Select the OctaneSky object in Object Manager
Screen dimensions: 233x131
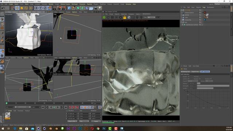click(x=188, y=20)
